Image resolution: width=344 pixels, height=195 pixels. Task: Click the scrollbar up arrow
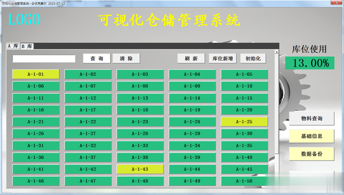point(276,52)
